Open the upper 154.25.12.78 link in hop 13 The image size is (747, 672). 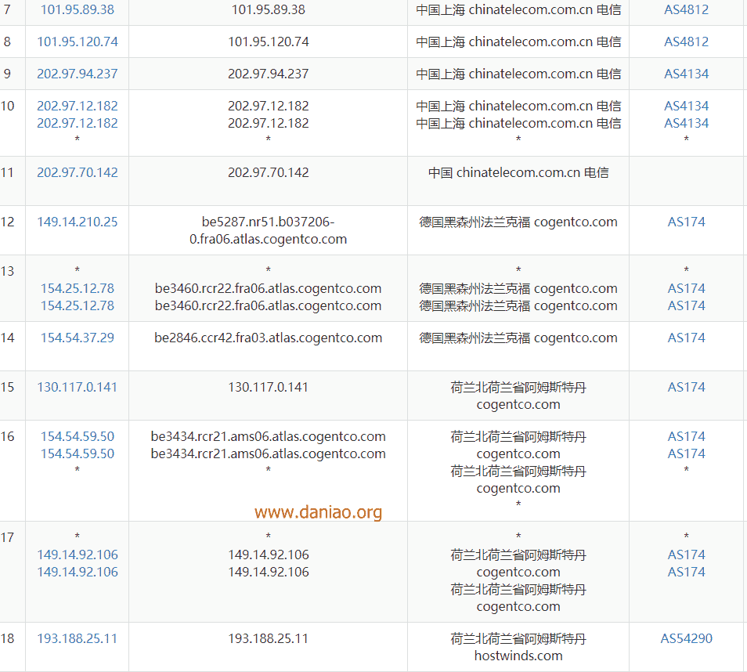point(78,288)
